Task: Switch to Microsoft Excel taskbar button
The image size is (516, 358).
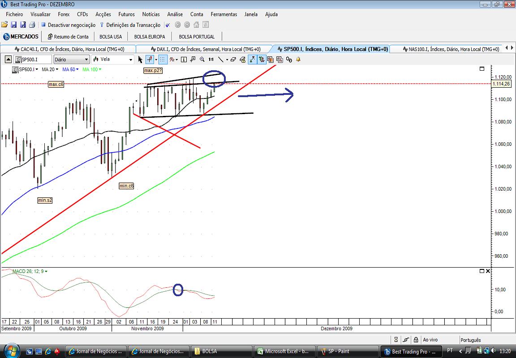Action: click(x=284, y=351)
